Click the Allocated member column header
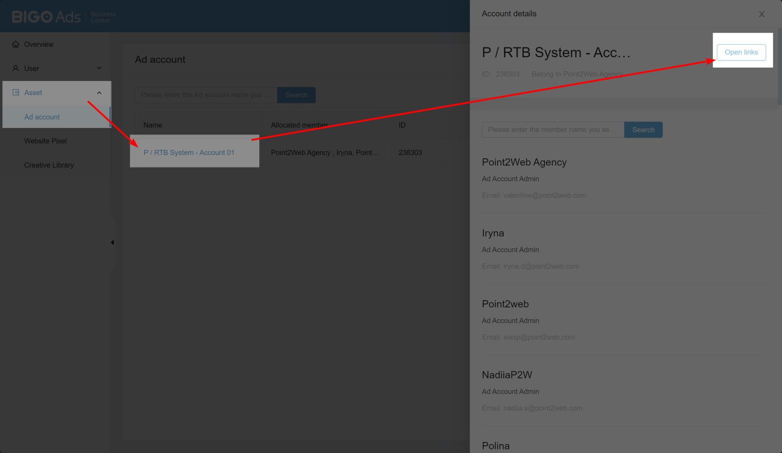 [299, 125]
